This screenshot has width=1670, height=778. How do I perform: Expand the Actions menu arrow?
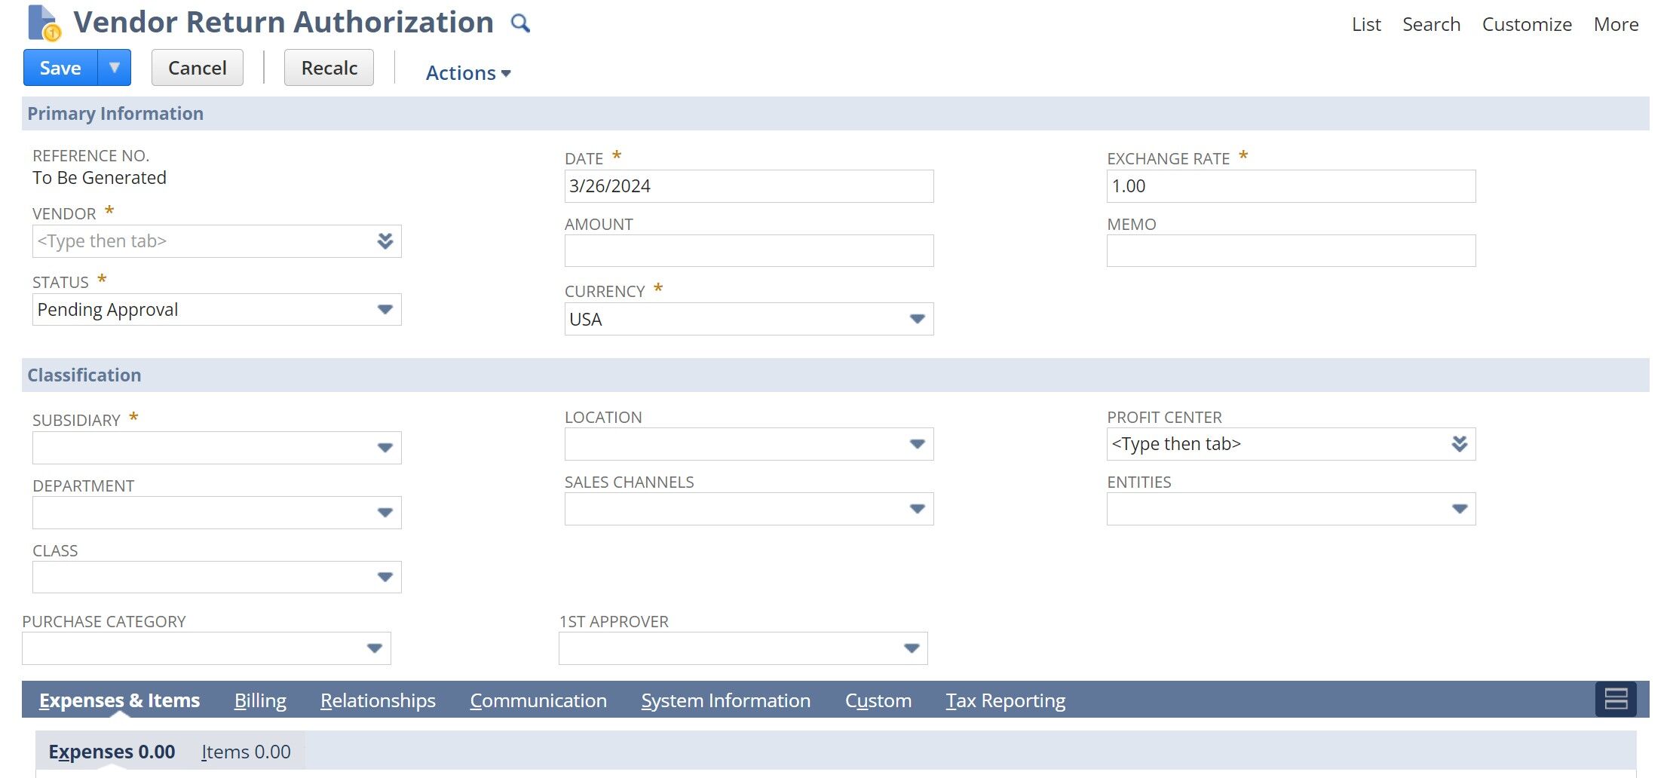[x=506, y=73]
